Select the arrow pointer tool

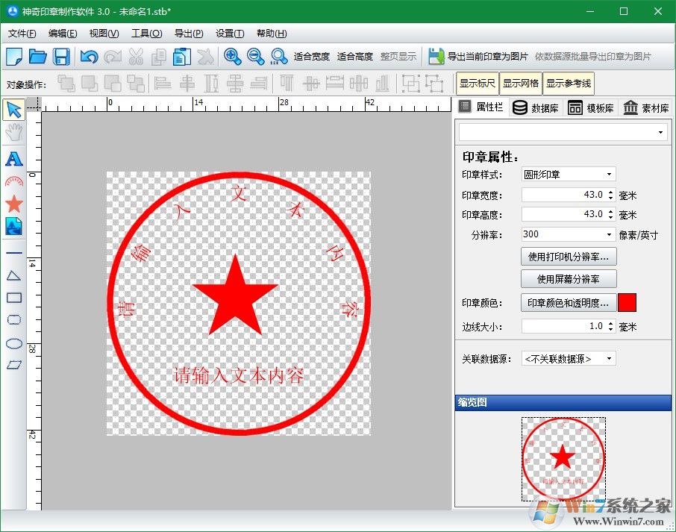click(13, 110)
